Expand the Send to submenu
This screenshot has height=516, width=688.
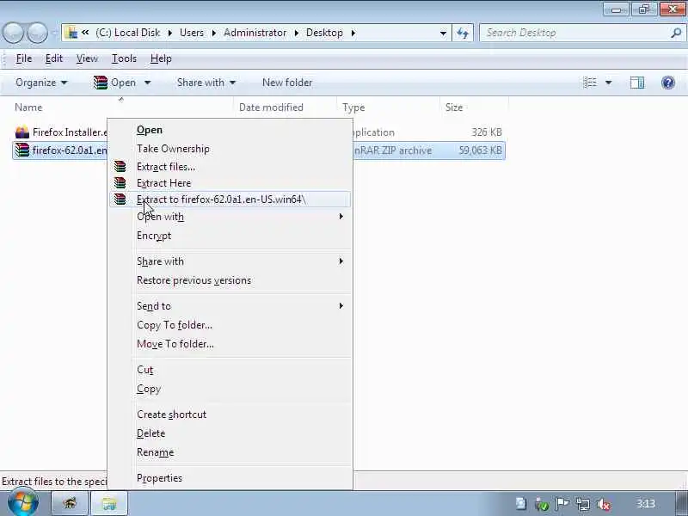pos(341,306)
